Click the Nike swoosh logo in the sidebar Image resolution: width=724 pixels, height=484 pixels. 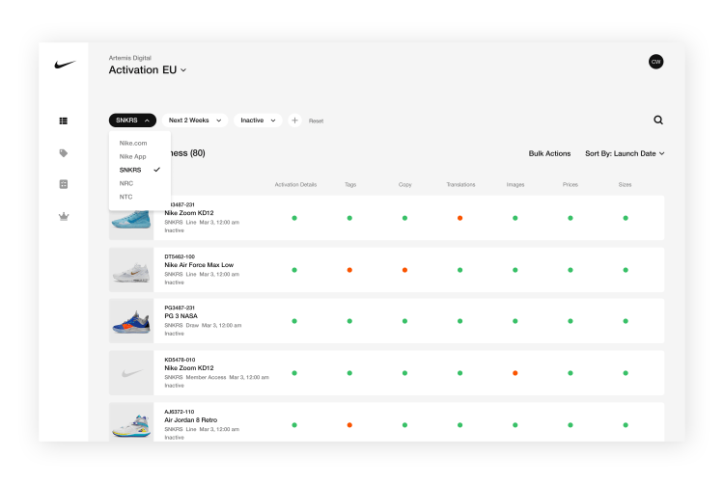[x=65, y=65]
